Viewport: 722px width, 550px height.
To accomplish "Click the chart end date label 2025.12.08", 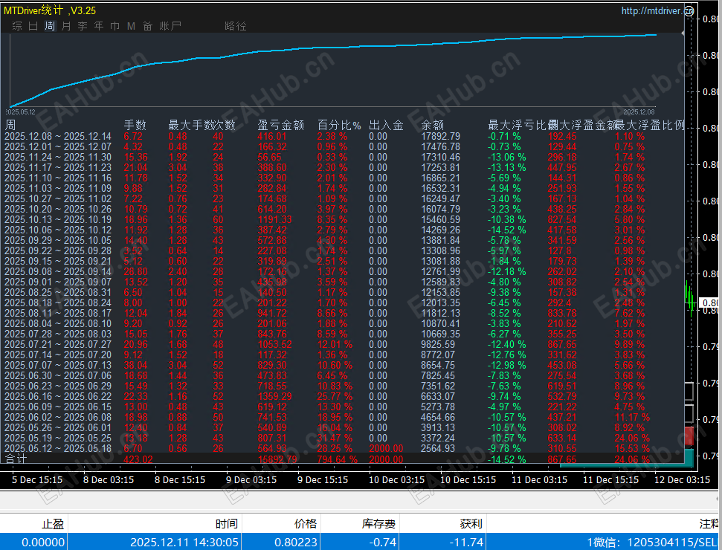I will coord(639,111).
